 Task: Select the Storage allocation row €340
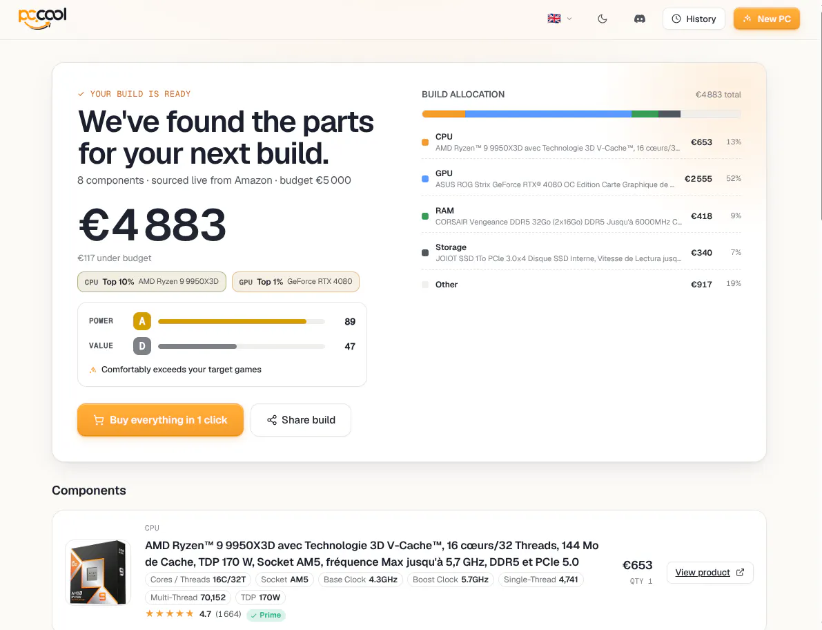tap(581, 253)
